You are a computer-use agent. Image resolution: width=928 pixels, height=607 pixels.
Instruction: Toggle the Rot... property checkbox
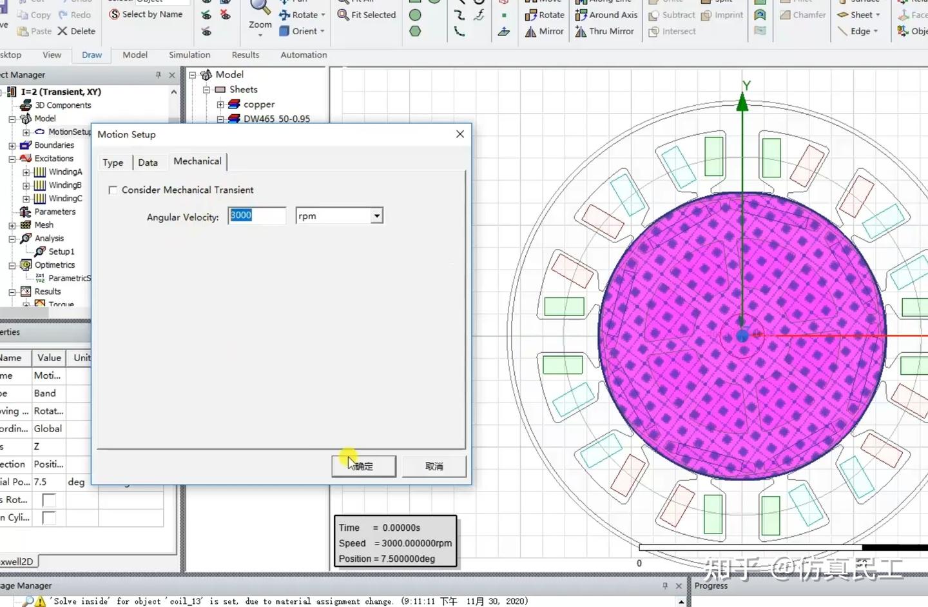click(x=48, y=500)
